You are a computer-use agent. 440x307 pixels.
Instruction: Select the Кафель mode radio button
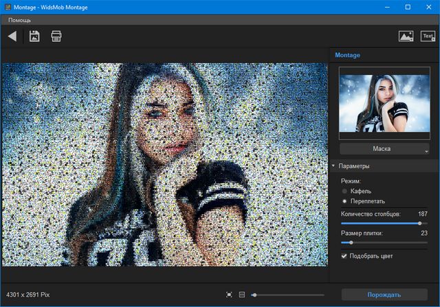344,190
